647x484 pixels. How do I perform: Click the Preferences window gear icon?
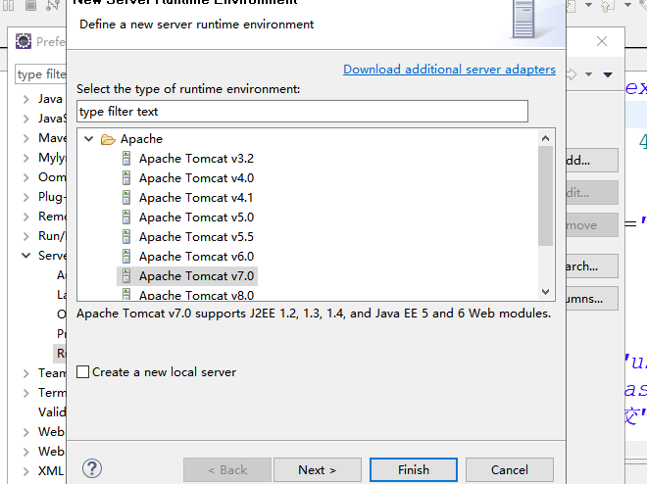pos(24,41)
